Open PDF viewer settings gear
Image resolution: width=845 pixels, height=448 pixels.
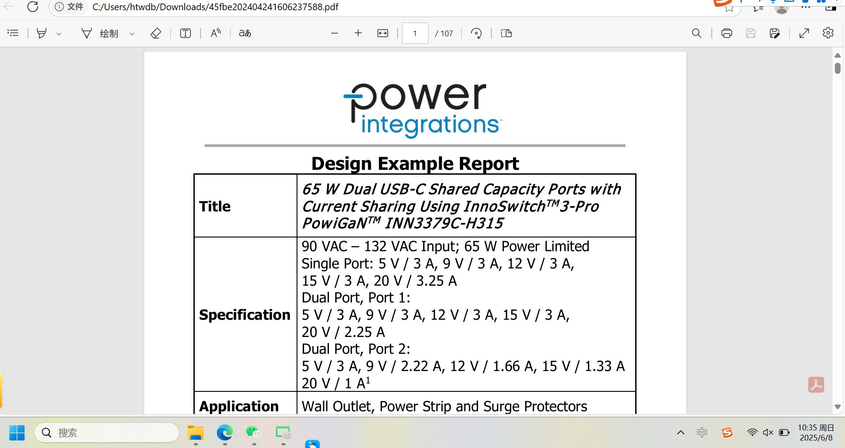tap(828, 33)
